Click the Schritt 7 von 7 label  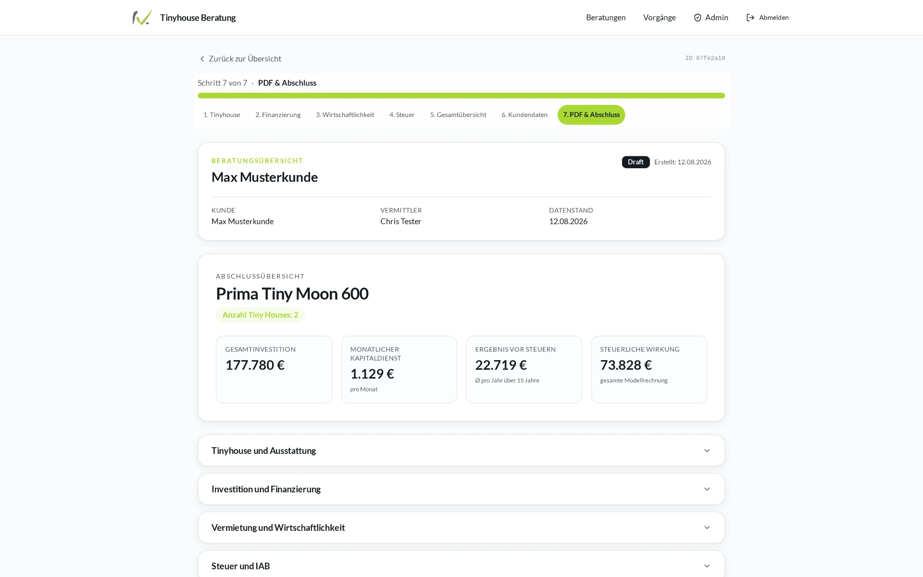[x=223, y=83]
